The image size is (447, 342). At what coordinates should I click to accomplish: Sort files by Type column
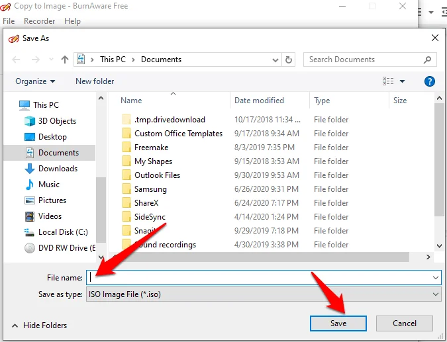[x=322, y=101]
